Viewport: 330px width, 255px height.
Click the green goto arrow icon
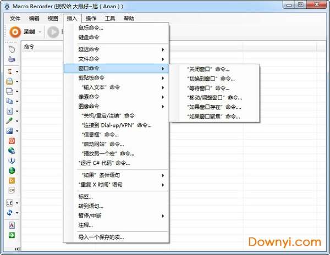coord(12,235)
